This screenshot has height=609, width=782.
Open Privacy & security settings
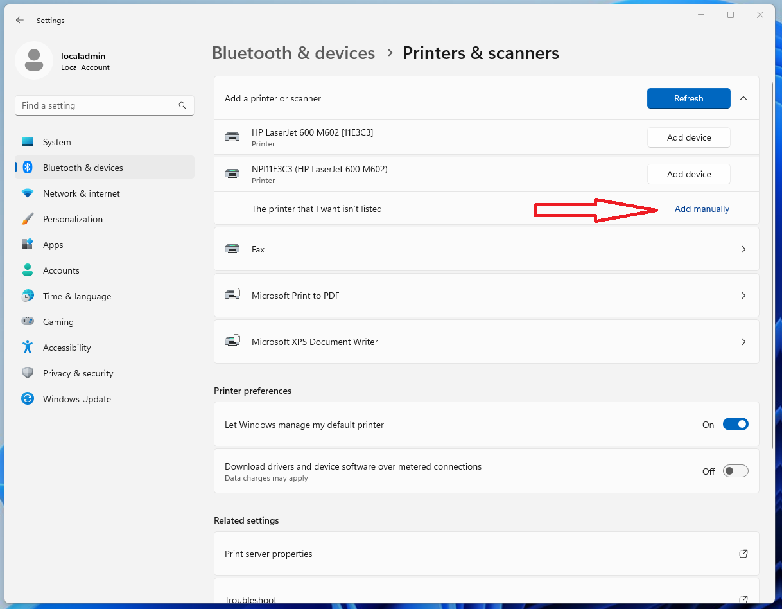[105, 373]
